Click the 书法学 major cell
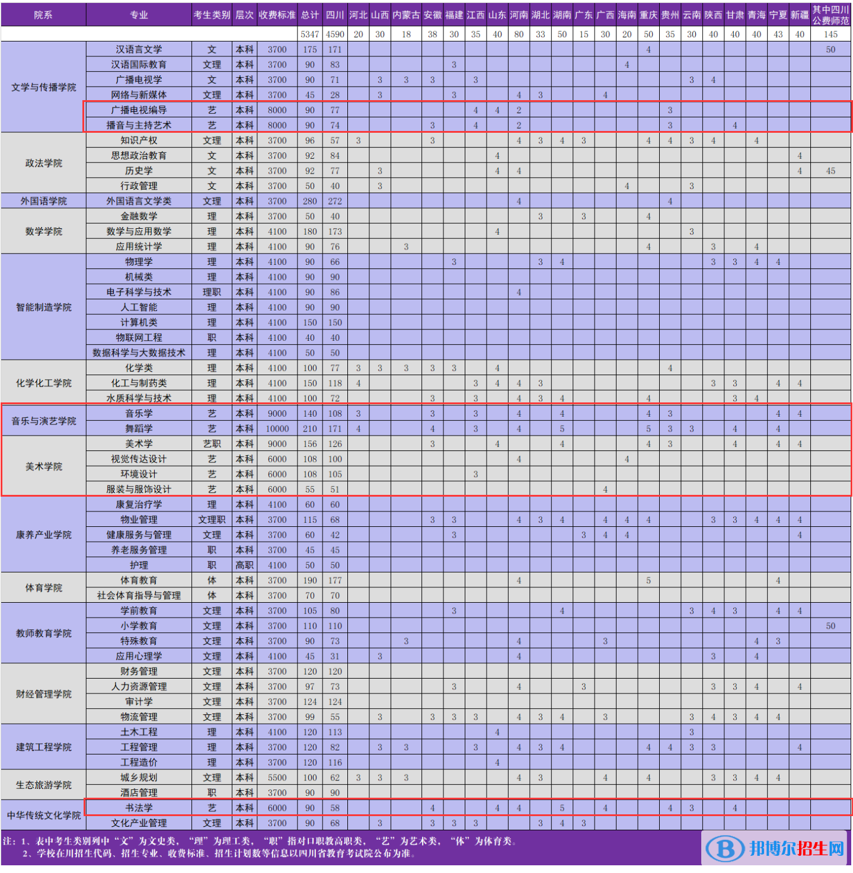Image resolution: width=853 pixels, height=873 pixels. 139,808
